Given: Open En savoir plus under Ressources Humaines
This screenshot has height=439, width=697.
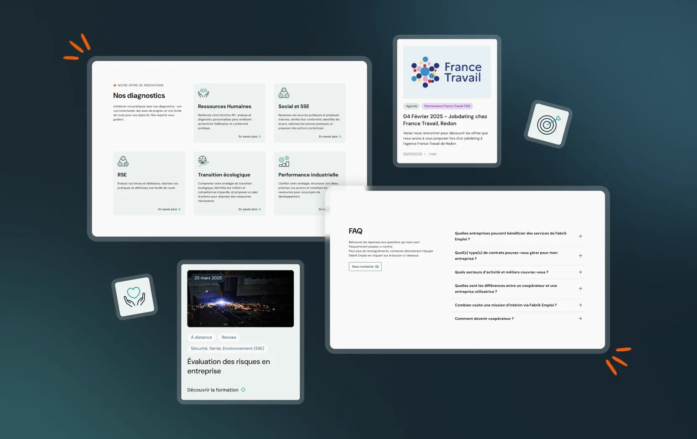Looking at the screenshot, I should [x=249, y=136].
